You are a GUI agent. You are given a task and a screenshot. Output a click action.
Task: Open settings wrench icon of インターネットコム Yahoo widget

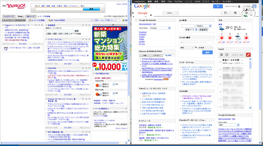[x=86, y=39]
